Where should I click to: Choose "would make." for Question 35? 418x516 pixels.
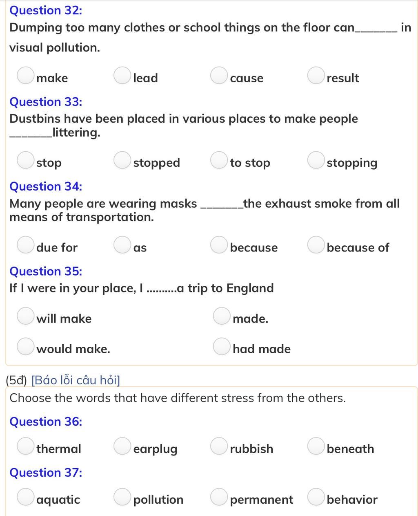pyautogui.click(x=25, y=346)
